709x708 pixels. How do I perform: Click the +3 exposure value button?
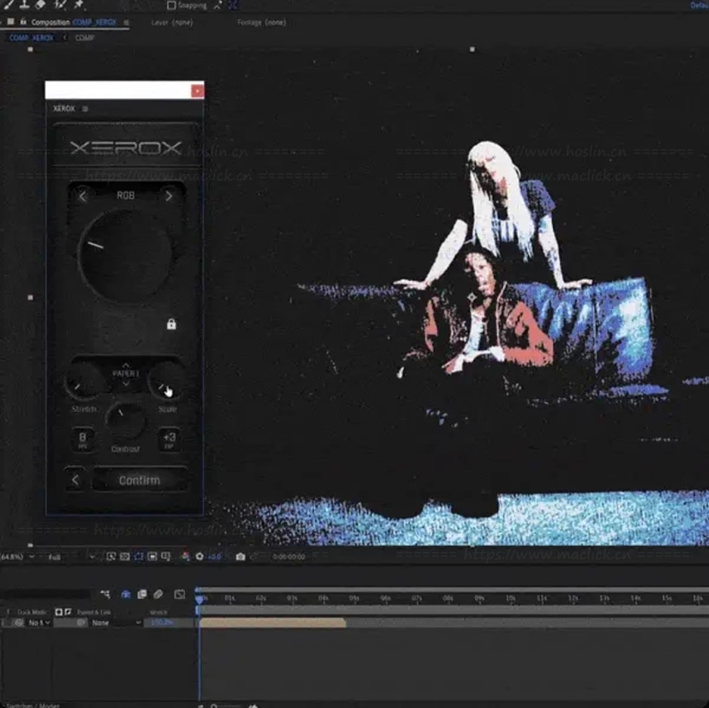[169, 438]
